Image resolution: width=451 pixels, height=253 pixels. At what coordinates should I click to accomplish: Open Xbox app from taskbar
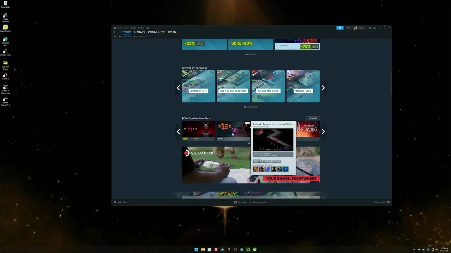coord(255,249)
